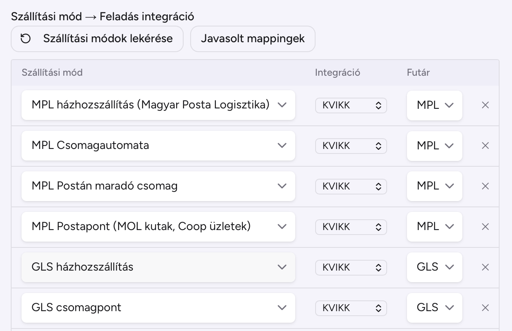This screenshot has width=512, height=331.
Task: Click the Futár column header
Action: [418, 72]
